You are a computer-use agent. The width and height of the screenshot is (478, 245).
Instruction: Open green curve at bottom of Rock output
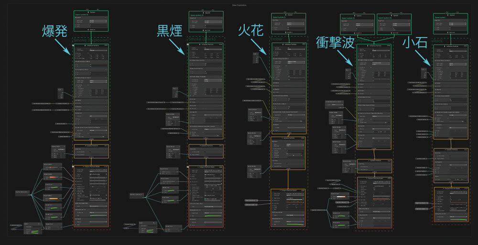[x=458, y=219]
